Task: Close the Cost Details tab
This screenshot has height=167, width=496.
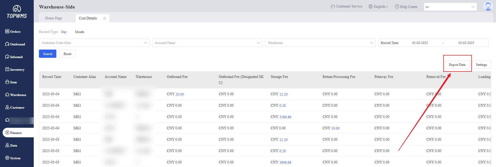Action: point(105,18)
